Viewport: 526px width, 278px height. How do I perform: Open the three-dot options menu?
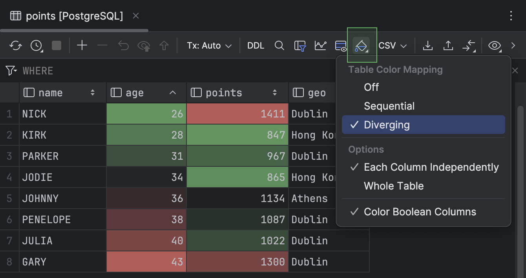coord(511,16)
